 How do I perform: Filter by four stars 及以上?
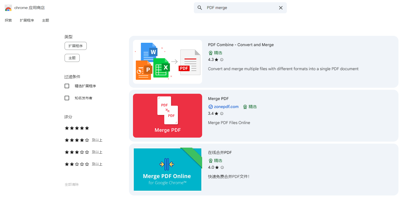point(83,140)
